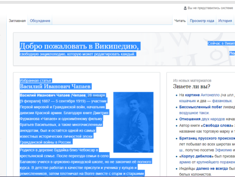235x177 pixels.
Task: Click the Википедию link in welcome heading
Action: [x=116, y=46]
